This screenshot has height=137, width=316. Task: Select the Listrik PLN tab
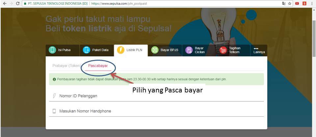click(x=131, y=50)
